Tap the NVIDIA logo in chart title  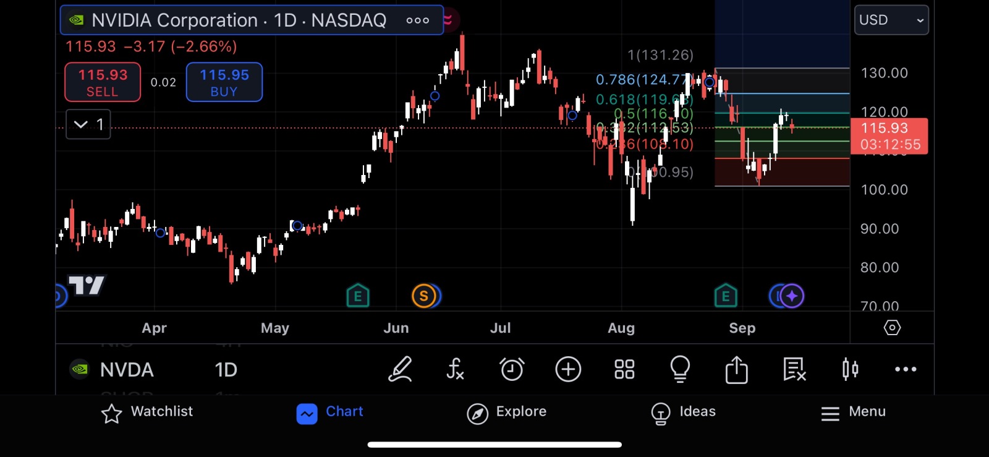(x=76, y=20)
